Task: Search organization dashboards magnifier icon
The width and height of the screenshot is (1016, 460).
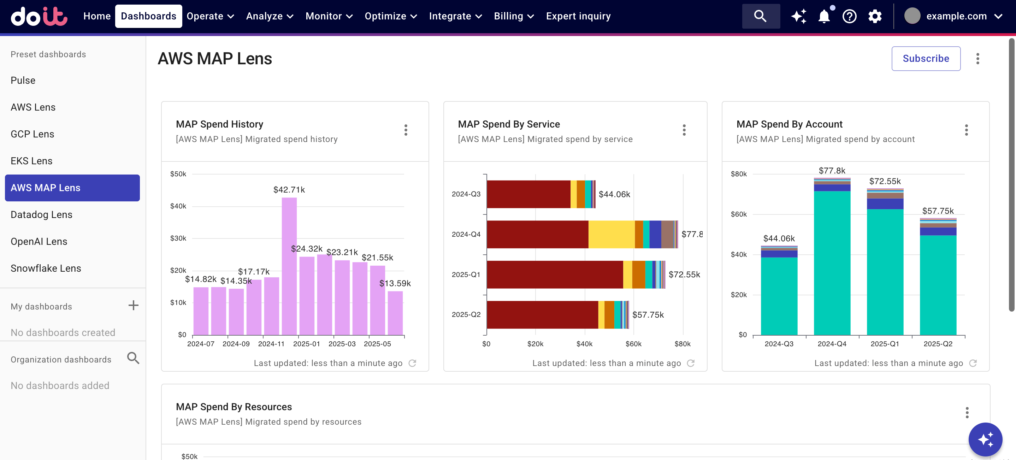Action: click(x=133, y=358)
